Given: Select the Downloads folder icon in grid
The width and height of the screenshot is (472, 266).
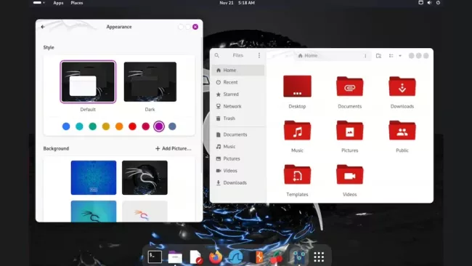Looking at the screenshot, I should [x=402, y=86].
